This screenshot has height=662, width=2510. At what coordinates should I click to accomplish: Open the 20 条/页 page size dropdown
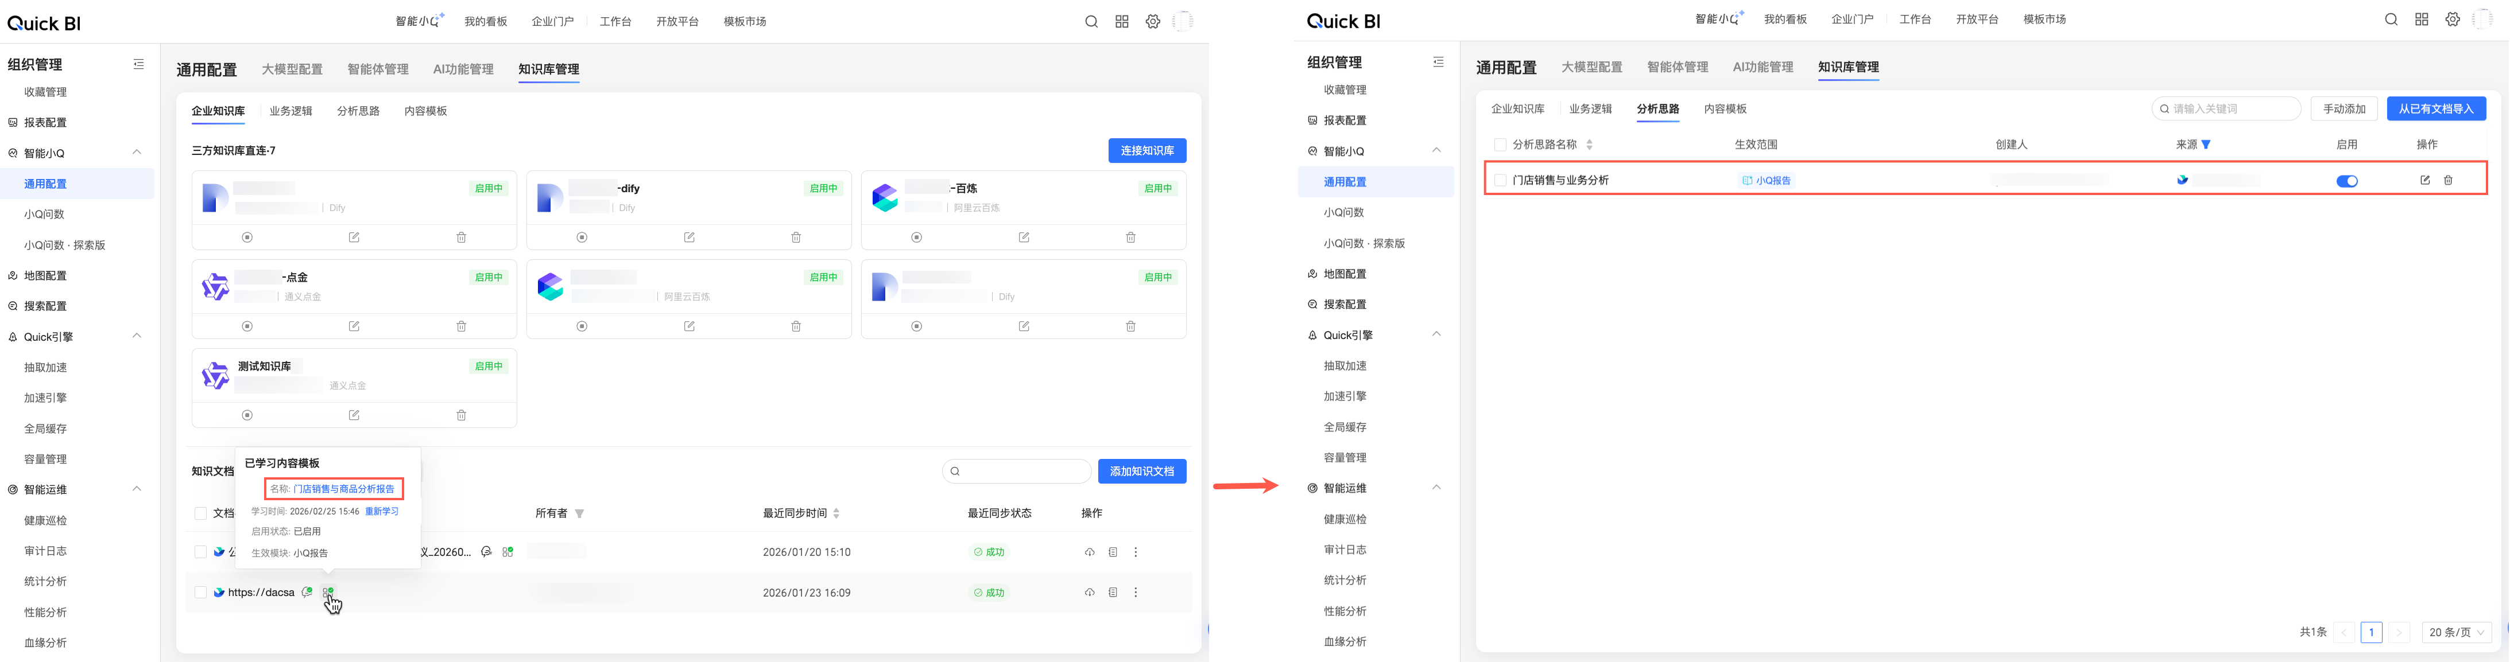2457,632
